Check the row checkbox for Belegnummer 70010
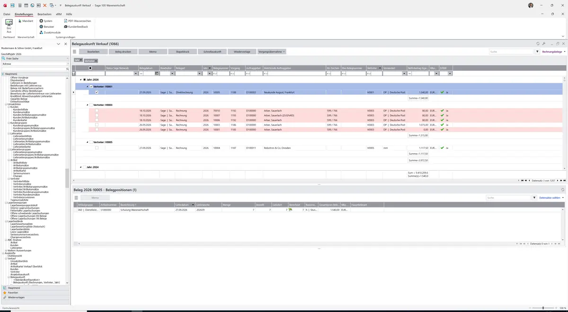 pos(97,111)
